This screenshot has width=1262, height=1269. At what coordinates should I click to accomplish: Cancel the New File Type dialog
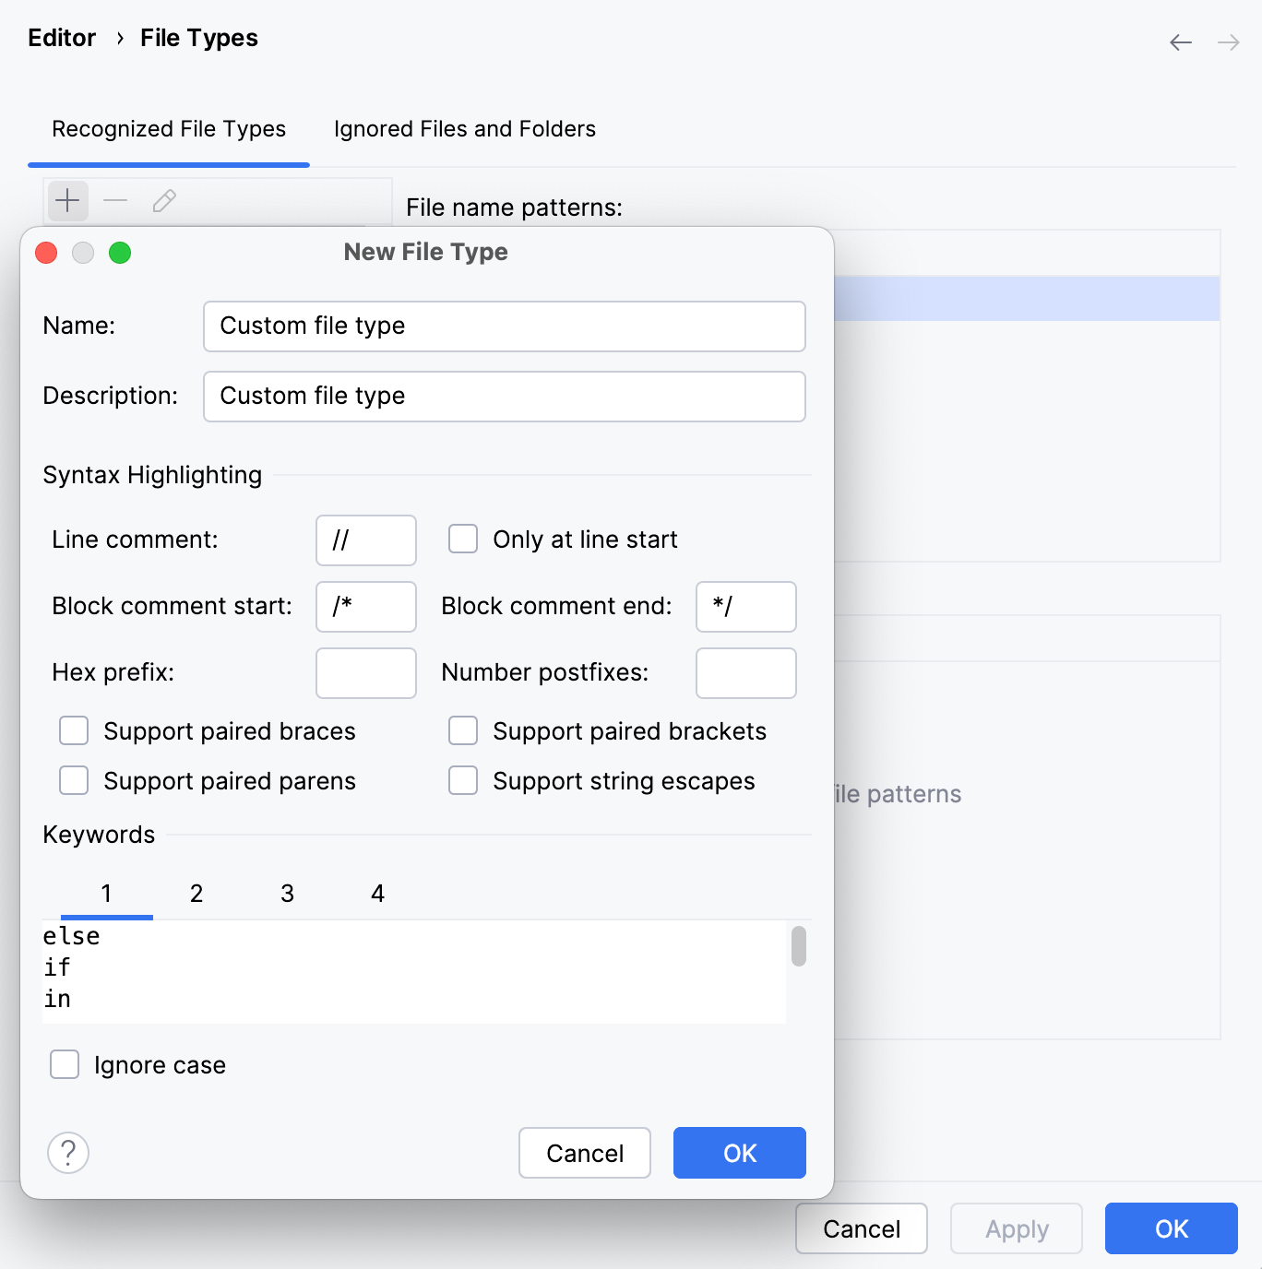(x=584, y=1153)
